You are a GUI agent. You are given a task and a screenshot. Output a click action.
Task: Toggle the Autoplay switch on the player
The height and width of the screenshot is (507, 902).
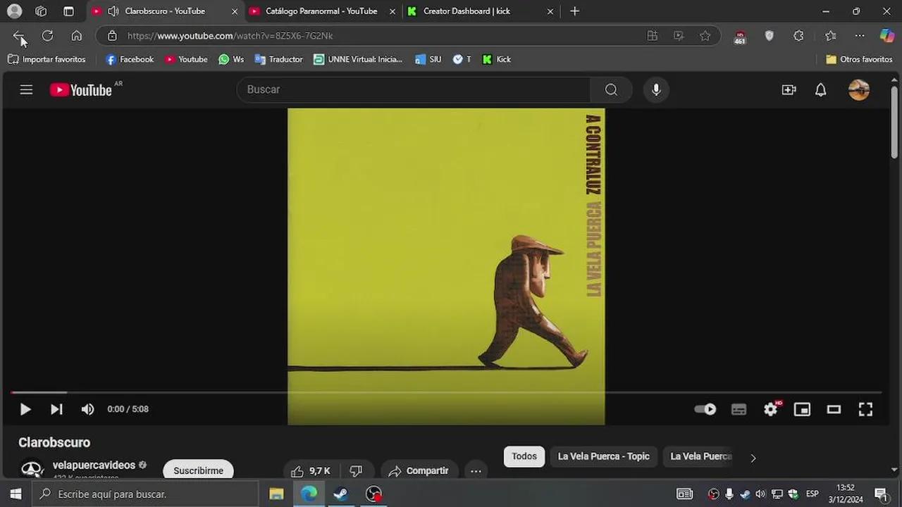coord(705,409)
